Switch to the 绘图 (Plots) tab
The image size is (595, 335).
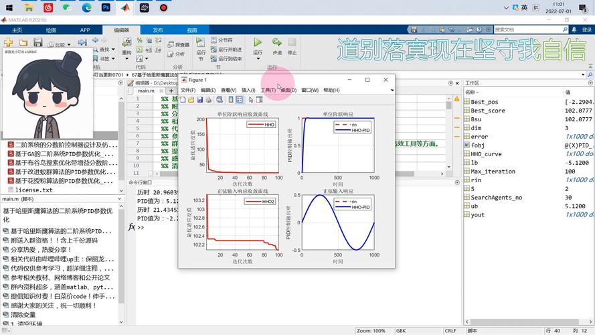pos(51,30)
